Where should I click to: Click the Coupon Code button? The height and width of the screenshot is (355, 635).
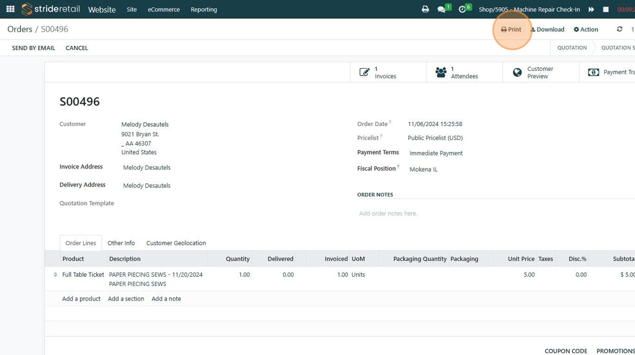566,351
